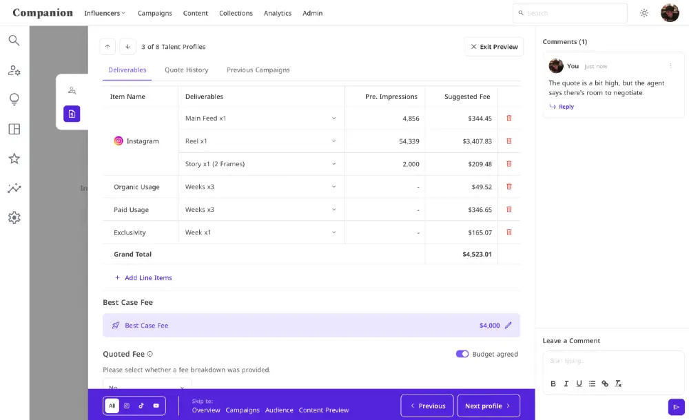689x420 pixels.
Task: Open the fee breakdown selection dropdown
Action: tap(147, 384)
